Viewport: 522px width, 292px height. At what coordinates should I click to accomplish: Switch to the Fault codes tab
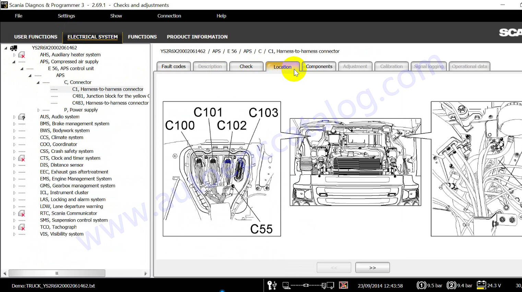click(x=174, y=66)
